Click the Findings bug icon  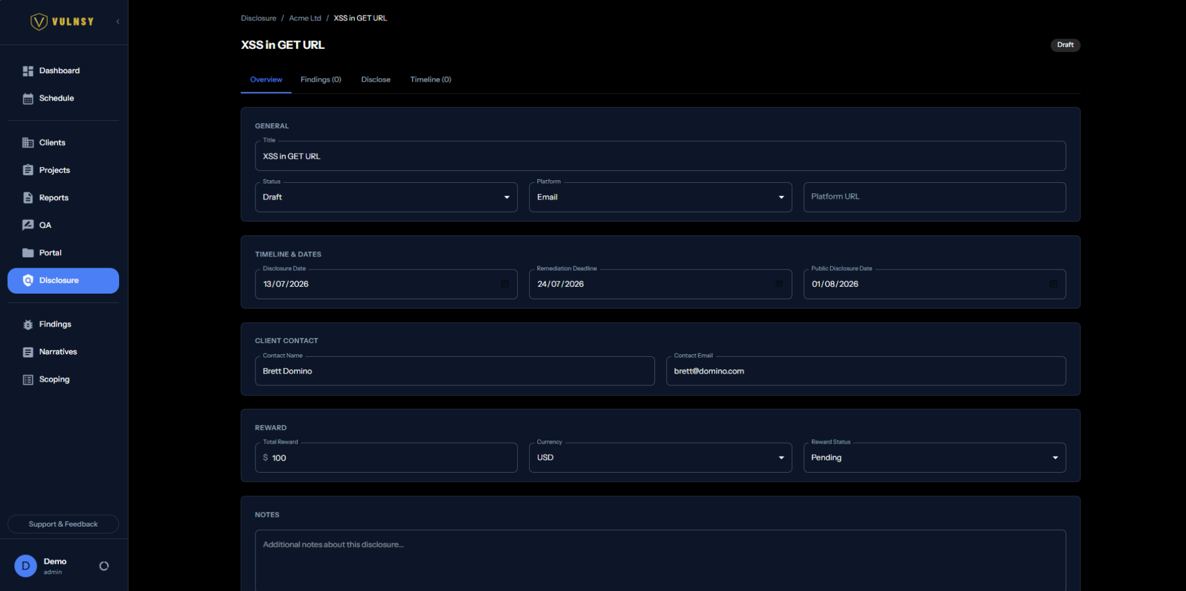coord(28,325)
